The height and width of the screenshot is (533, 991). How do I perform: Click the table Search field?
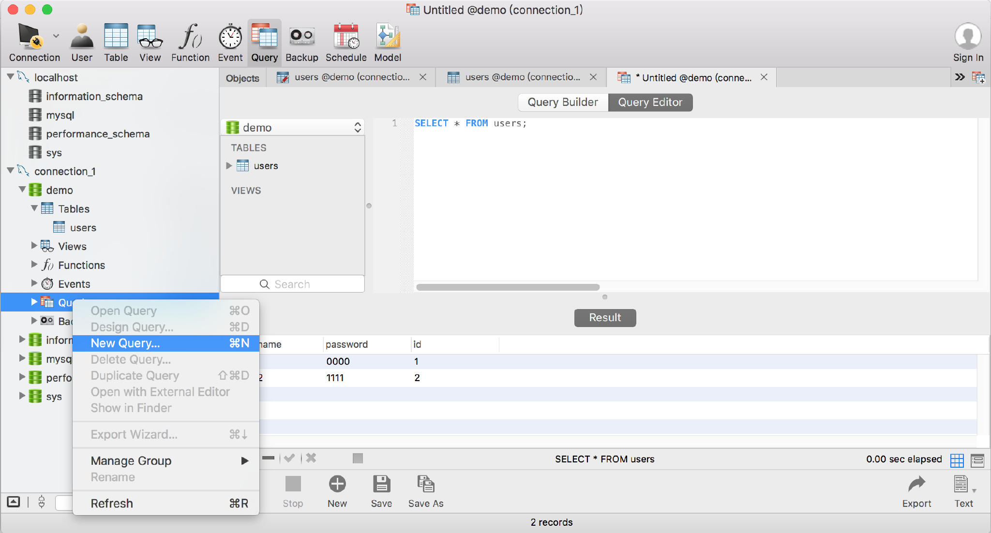pyautogui.click(x=292, y=284)
